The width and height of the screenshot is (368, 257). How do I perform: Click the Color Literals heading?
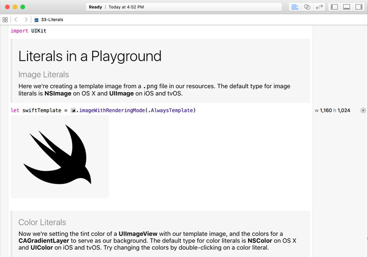pyautogui.click(x=42, y=222)
